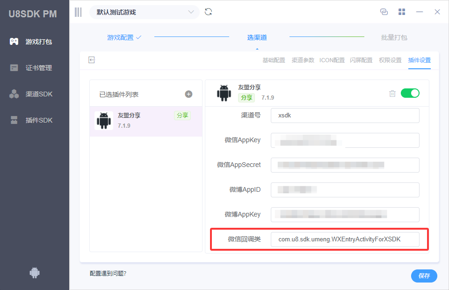The image size is (449, 290).
Task: Click the 微信回调类 input field
Action: [x=345, y=239]
